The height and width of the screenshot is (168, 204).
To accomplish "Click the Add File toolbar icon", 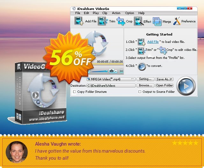I will point(79,21).
